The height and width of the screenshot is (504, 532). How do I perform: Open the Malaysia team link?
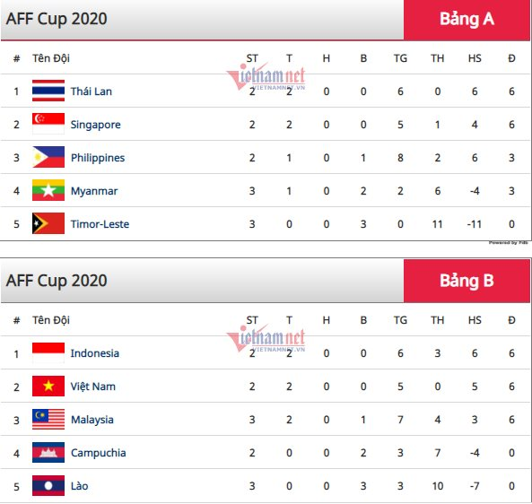[x=92, y=420]
